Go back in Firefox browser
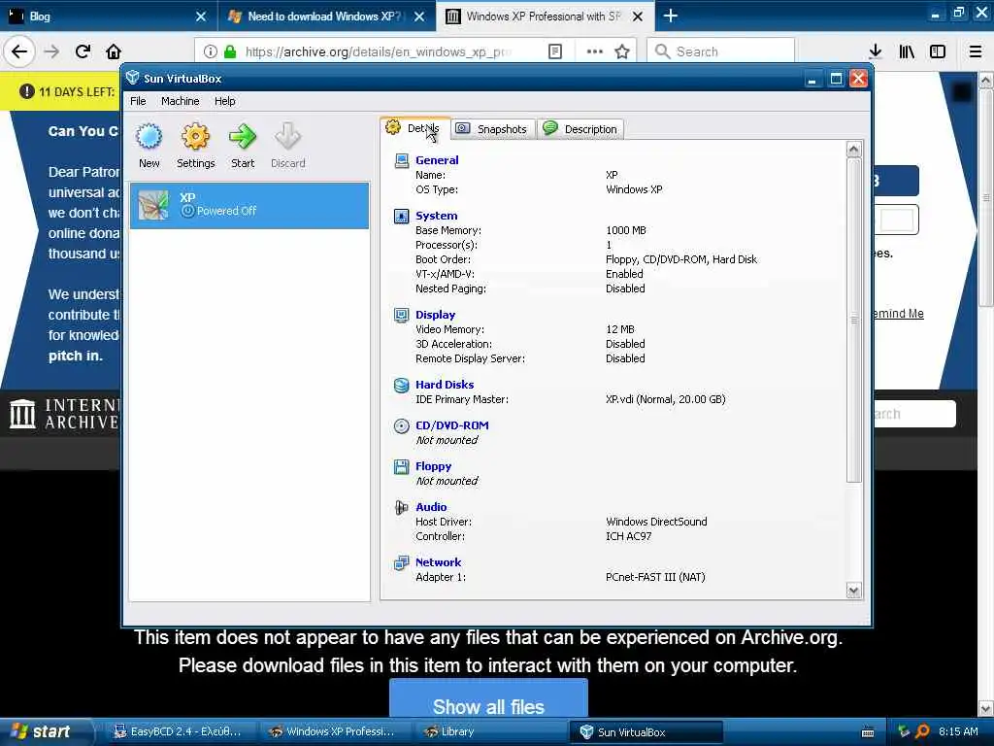994x746 pixels. coord(19,51)
